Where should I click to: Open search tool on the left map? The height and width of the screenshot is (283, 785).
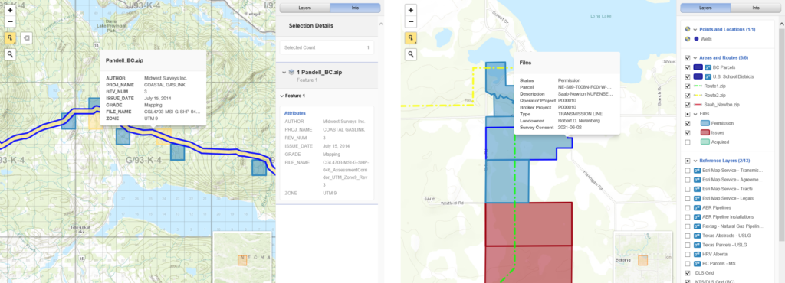[10, 55]
